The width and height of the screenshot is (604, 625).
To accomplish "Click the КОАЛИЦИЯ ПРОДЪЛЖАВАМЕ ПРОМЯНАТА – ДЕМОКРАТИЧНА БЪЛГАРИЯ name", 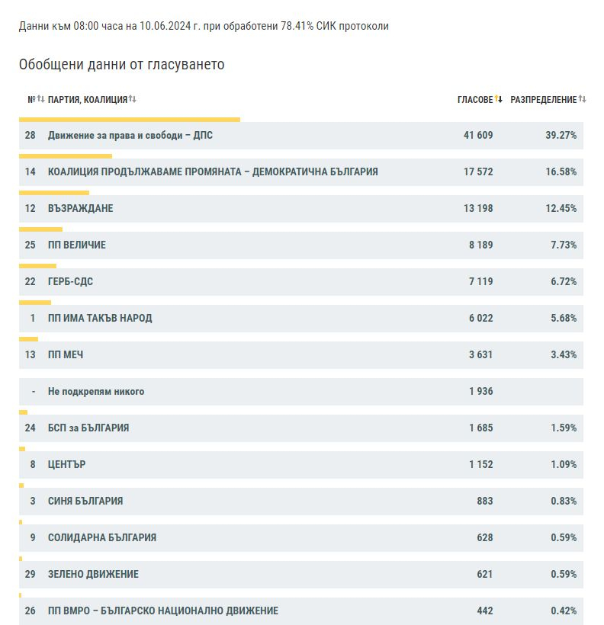I will (213, 171).
